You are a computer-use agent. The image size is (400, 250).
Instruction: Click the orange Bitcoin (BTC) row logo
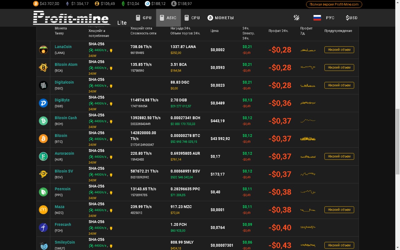43,139
